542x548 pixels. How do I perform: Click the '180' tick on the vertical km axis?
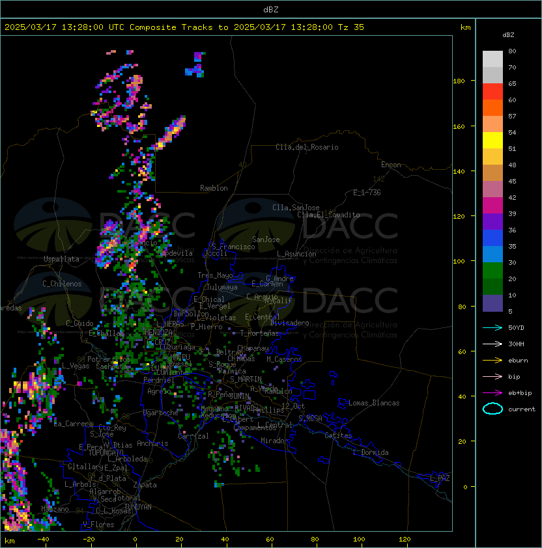(459, 81)
